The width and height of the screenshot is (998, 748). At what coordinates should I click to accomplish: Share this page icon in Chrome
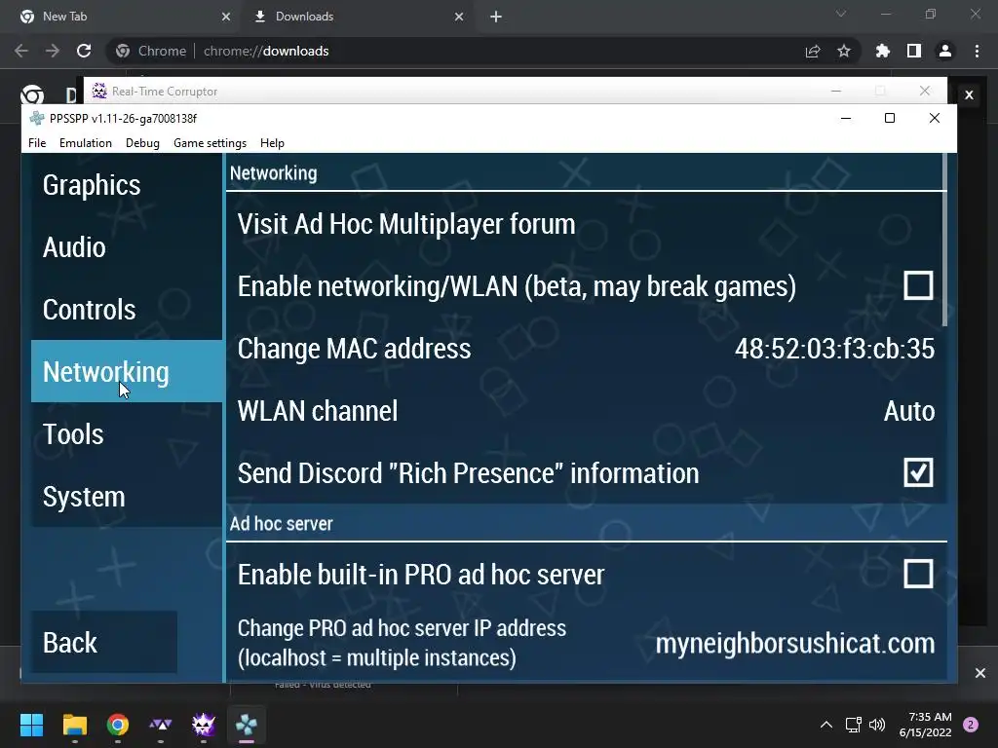point(813,51)
